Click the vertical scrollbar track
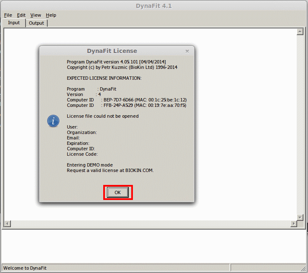 pos(300,124)
